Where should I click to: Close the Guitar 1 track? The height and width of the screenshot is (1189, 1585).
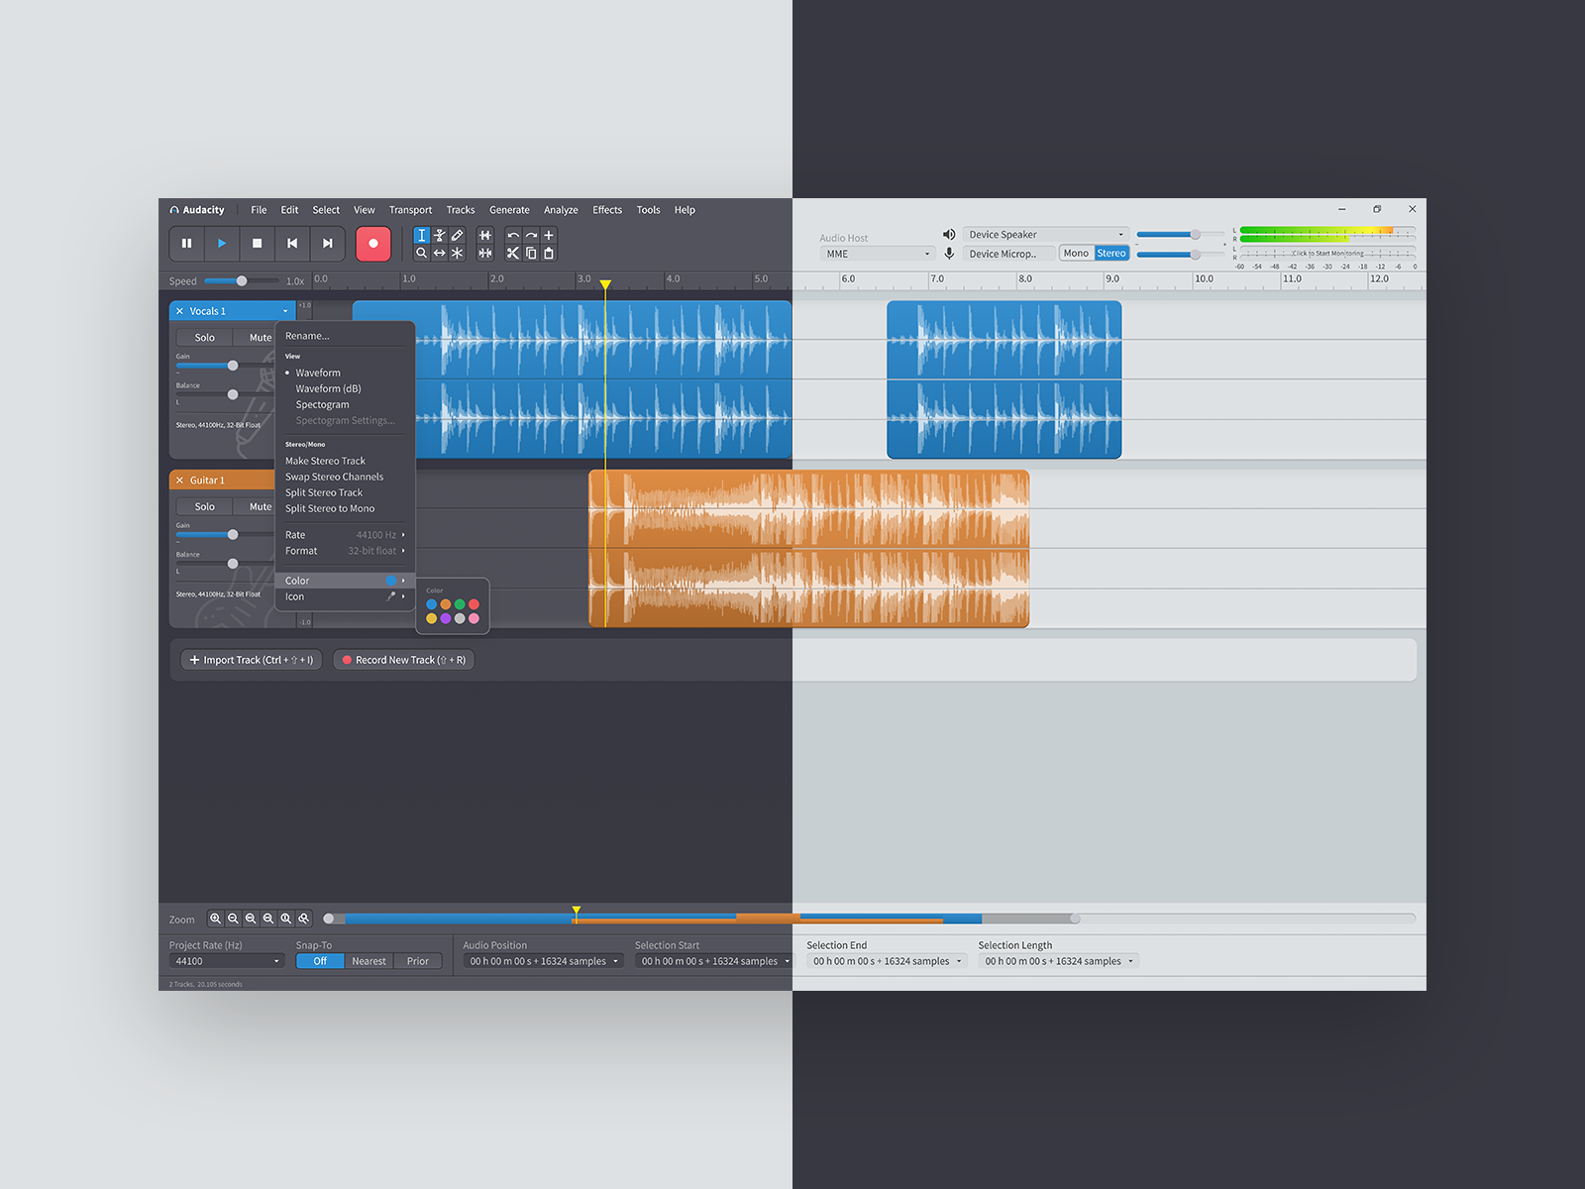point(179,481)
